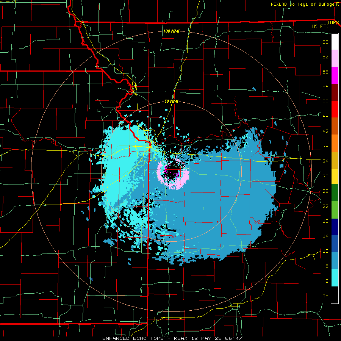This screenshot has width=341, height=341.
Task: Click the "62" legend value
Action: pos(325,57)
